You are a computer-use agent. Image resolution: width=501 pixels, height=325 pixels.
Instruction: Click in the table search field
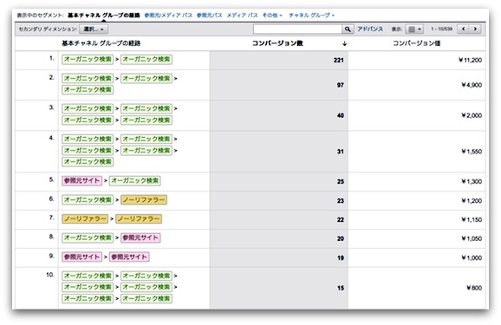click(x=297, y=29)
